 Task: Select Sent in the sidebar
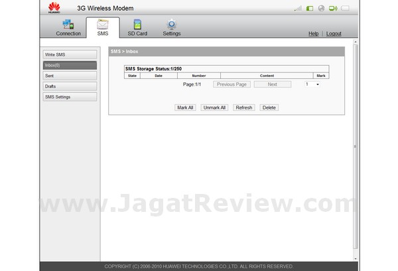[x=69, y=76]
